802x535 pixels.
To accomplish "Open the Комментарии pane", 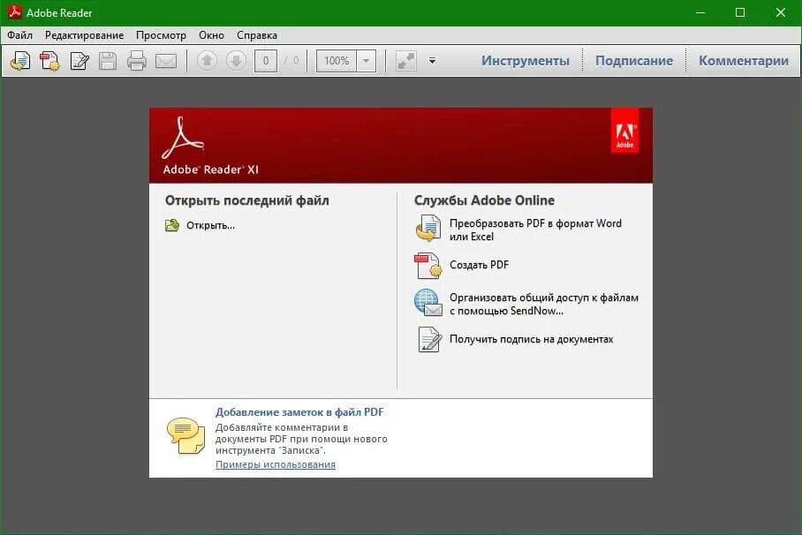I will click(x=744, y=61).
